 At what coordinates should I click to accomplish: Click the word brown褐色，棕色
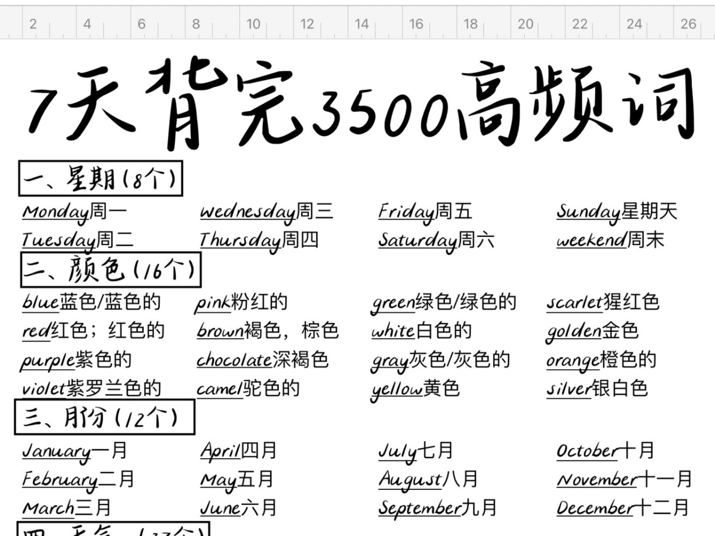coord(267,331)
